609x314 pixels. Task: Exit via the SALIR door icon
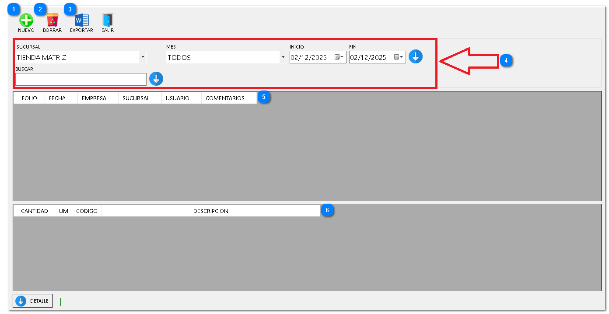click(108, 20)
